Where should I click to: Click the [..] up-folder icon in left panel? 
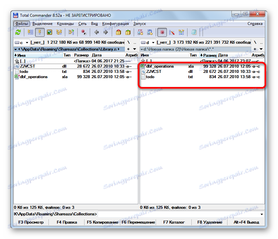pyautogui.click(x=17, y=61)
